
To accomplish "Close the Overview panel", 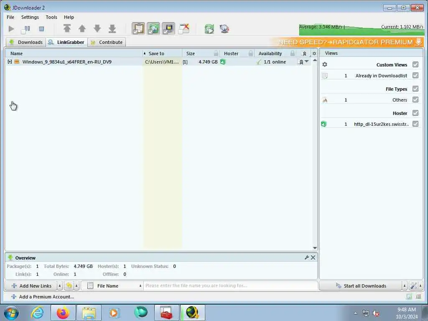I will tap(313, 257).
